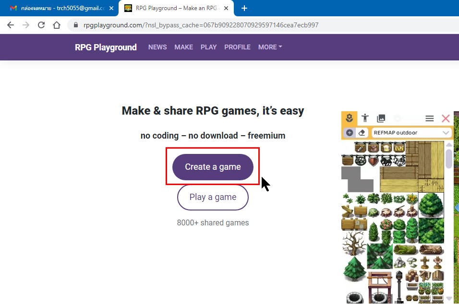Go forward in browser history

[26, 25]
